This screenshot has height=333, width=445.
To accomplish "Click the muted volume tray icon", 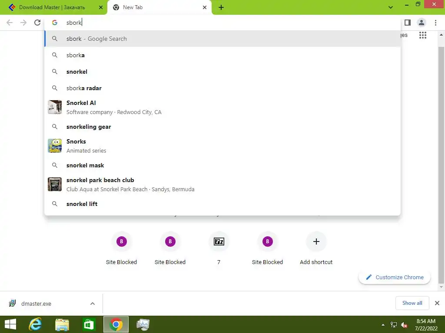I will tap(404, 325).
